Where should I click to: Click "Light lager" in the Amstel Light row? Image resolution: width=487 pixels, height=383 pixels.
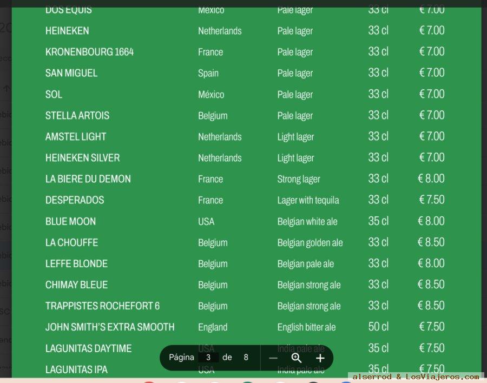(x=295, y=137)
